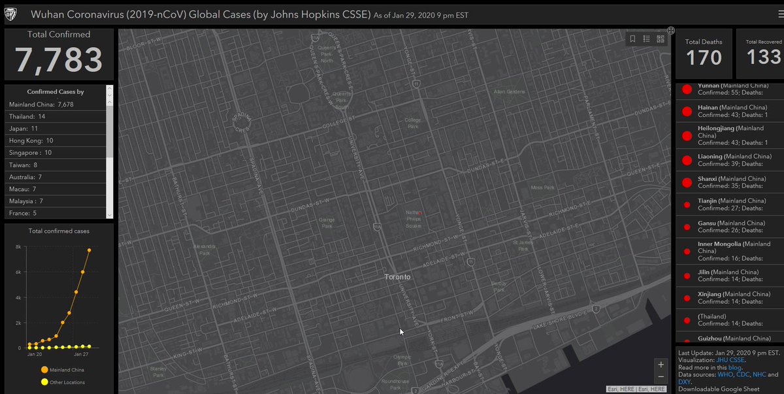Open the CDC data source link
784x394 pixels.
click(743, 374)
